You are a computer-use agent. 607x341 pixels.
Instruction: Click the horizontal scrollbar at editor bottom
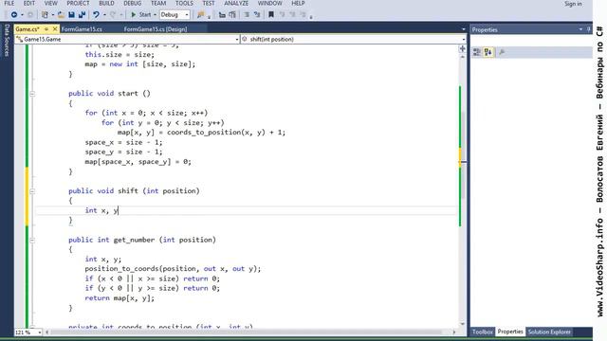tap(247, 332)
